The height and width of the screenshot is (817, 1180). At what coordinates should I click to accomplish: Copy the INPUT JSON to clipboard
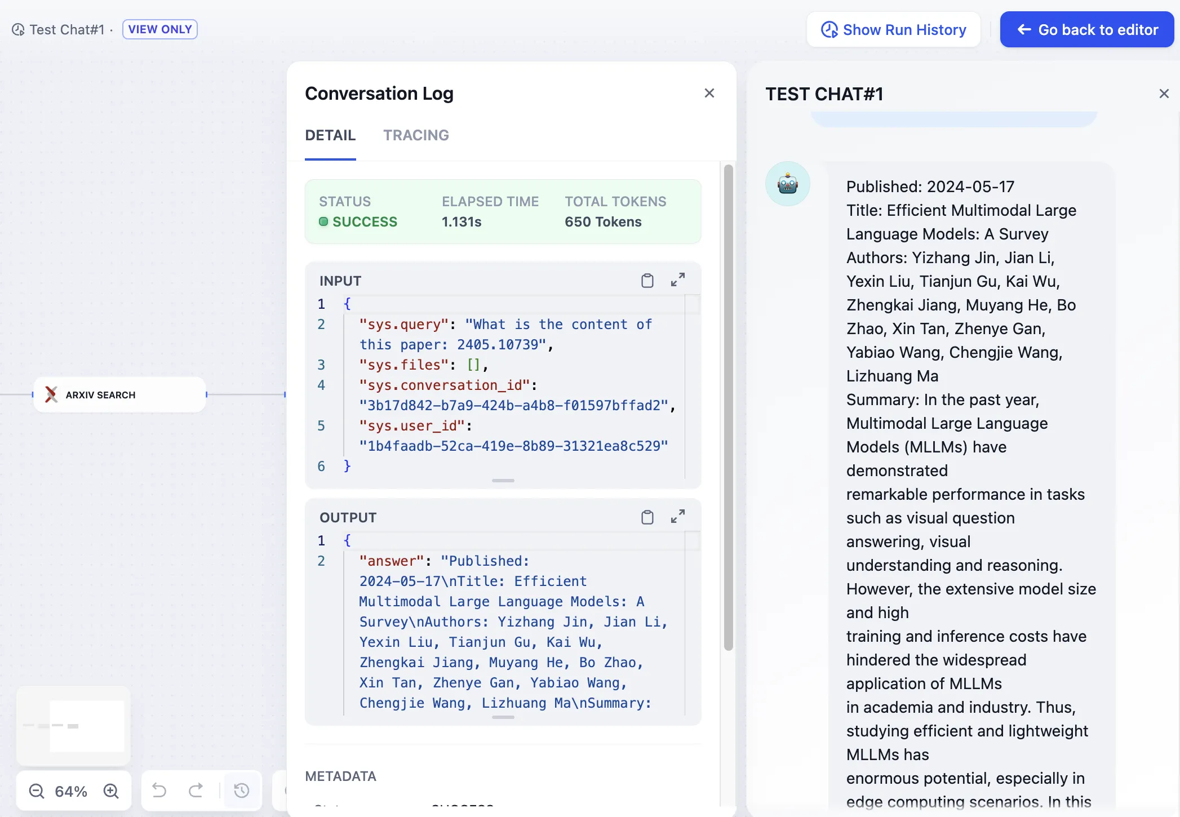(x=647, y=281)
